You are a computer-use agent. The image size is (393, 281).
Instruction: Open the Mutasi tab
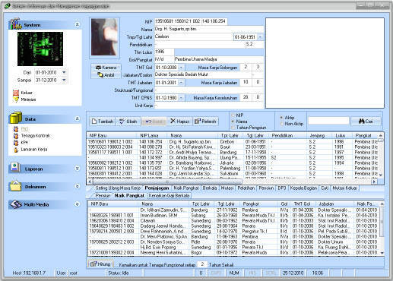[227, 188]
